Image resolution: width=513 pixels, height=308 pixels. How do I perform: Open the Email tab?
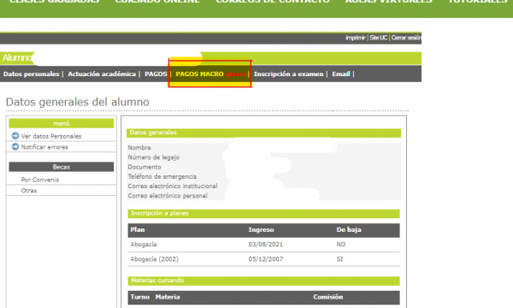click(341, 74)
